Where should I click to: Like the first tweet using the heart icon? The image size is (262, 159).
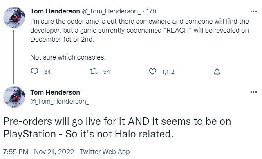[x=152, y=71]
